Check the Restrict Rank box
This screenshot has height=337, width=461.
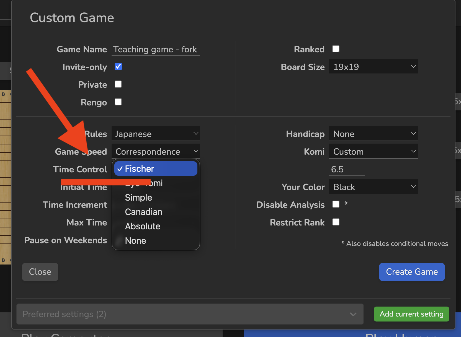point(336,222)
